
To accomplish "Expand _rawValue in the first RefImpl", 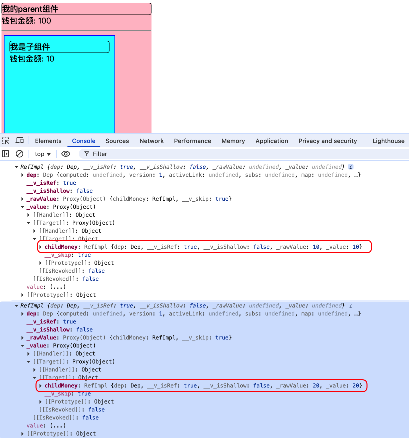I will point(22,199).
